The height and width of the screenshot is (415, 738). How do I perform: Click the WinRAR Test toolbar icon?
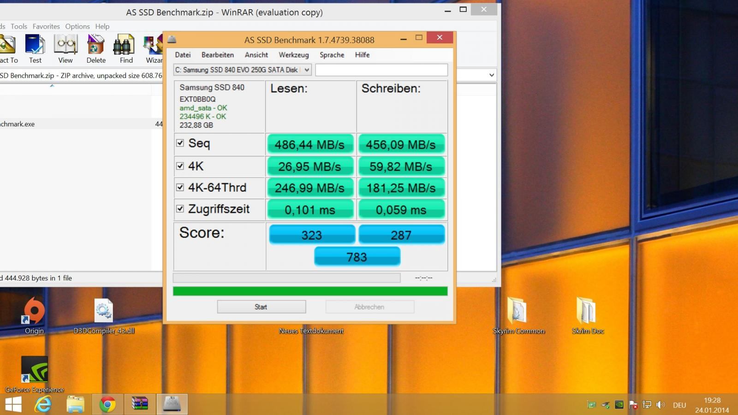coord(35,44)
